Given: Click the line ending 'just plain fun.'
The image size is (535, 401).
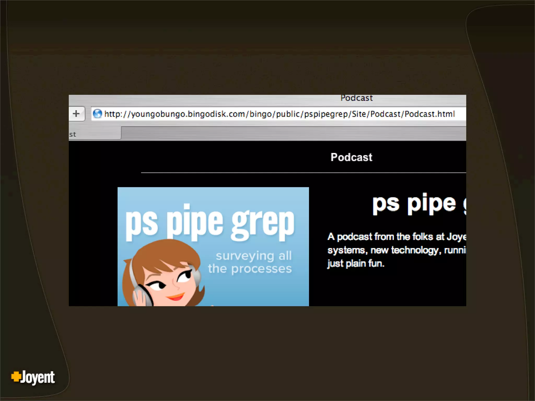Looking at the screenshot, I should click(x=356, y=264).
